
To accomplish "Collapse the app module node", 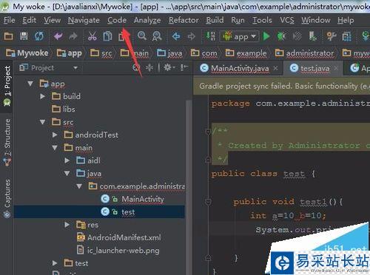I will click(x=30, y=84).
